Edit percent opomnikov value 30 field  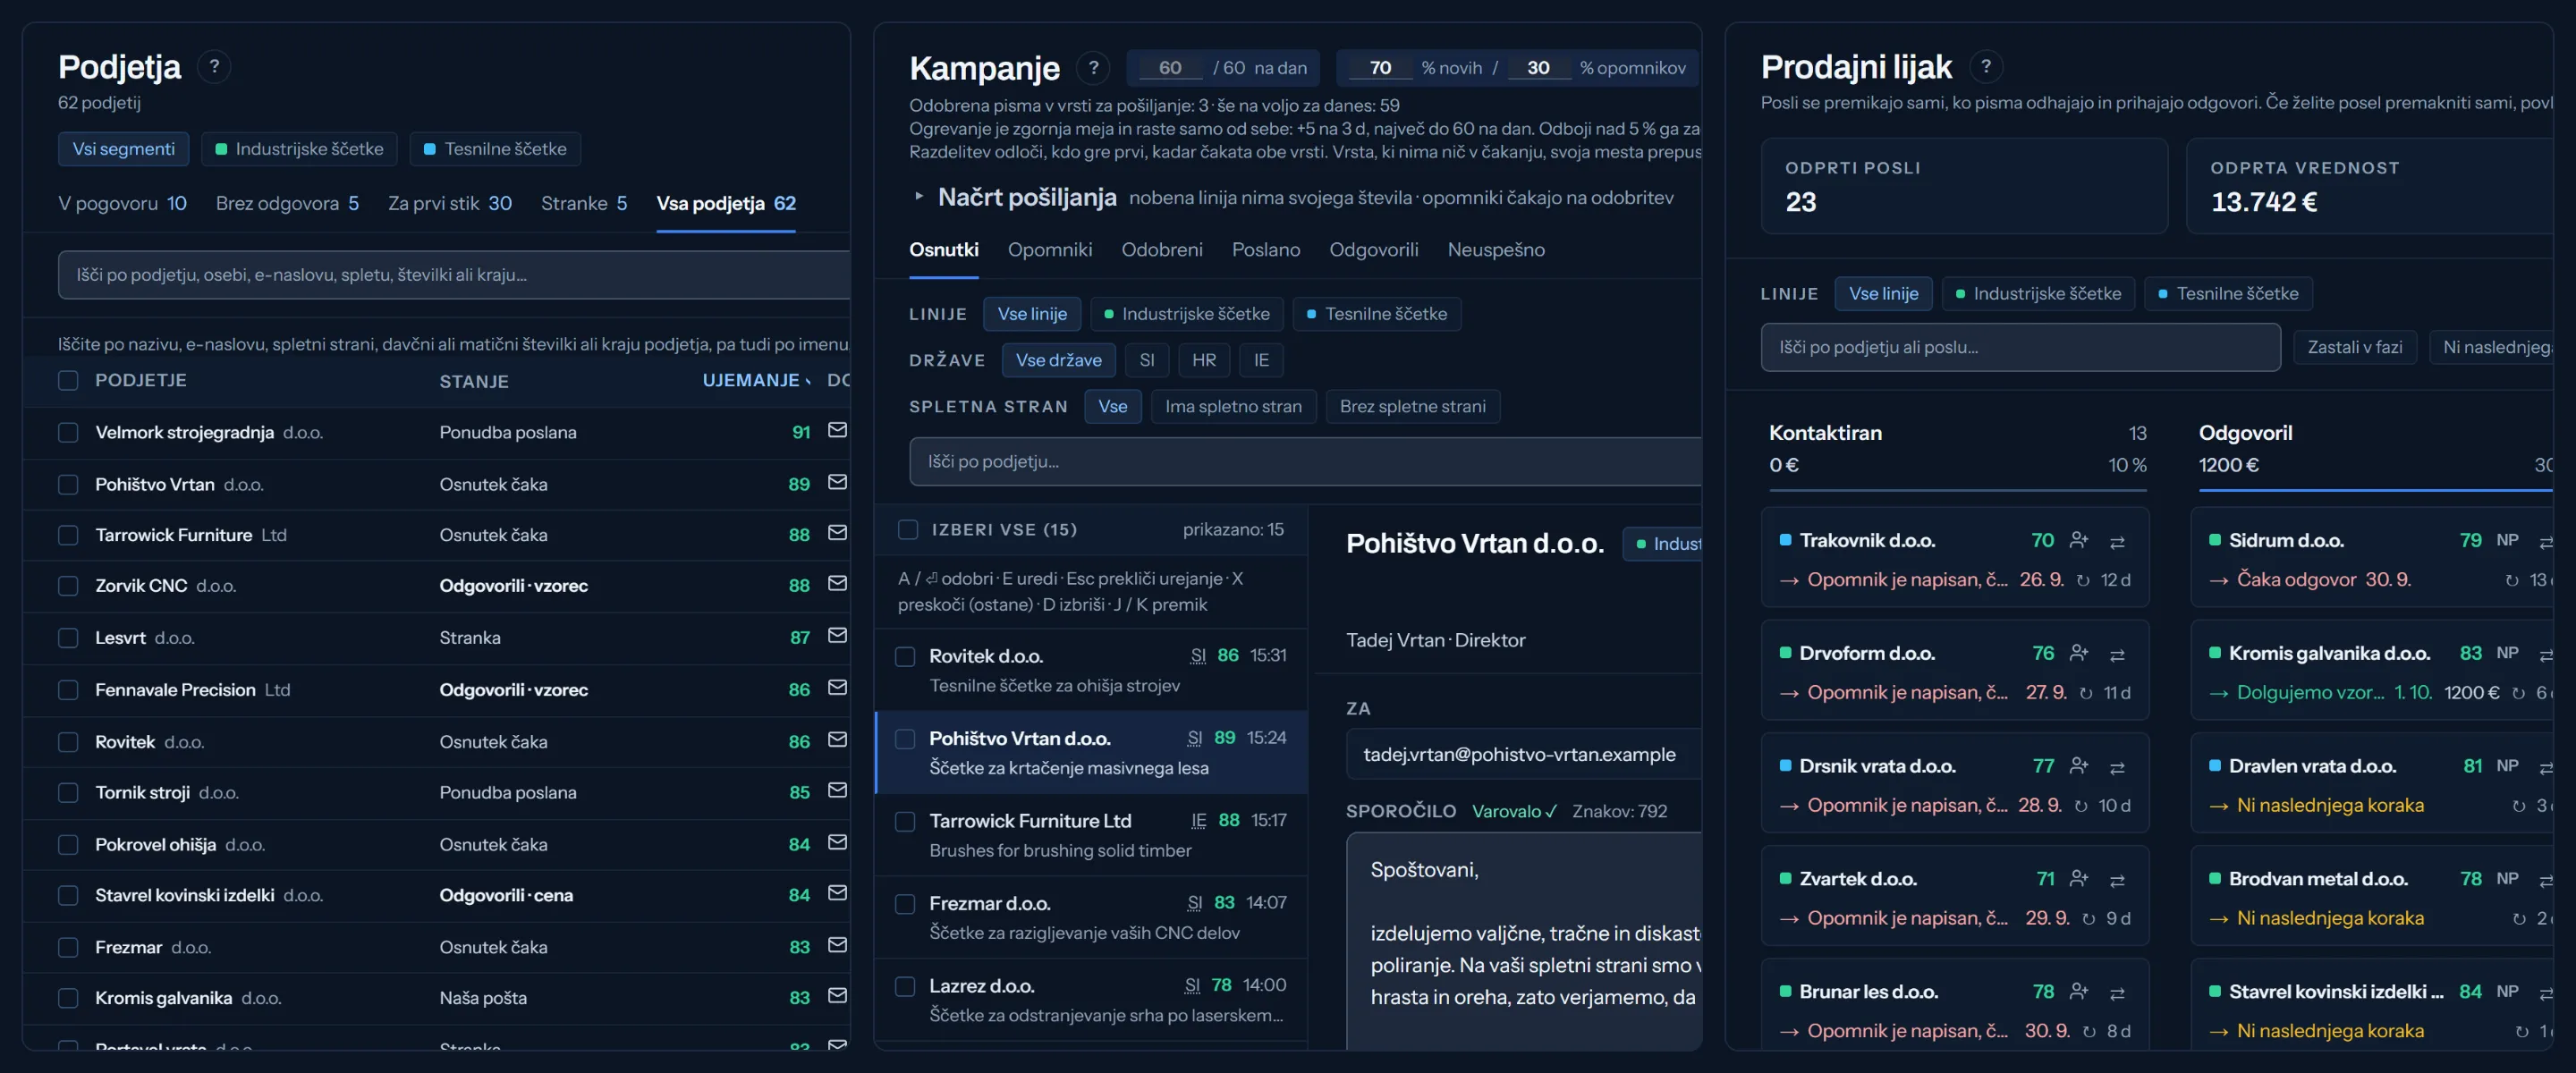pos(1538,68)
